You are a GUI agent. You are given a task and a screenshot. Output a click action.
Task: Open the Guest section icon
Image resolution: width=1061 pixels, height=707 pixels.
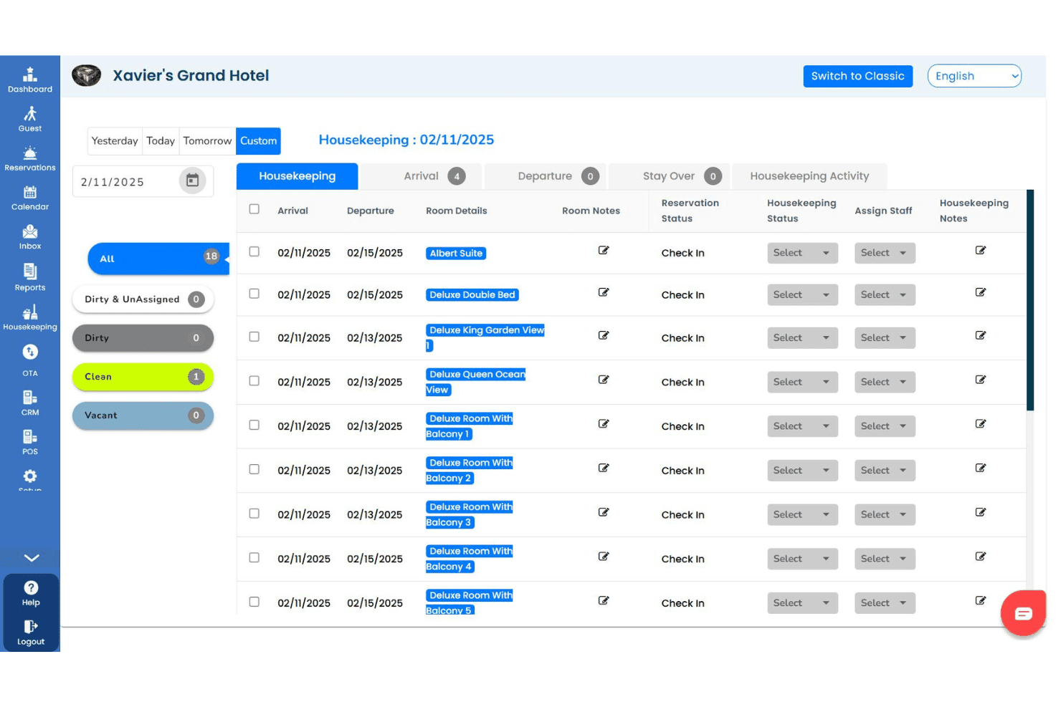pos(30,113)
